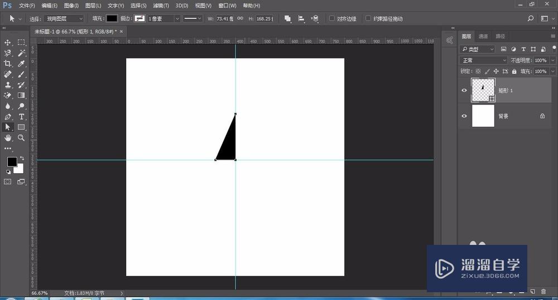The width and height of the screenshot is (558, 300).
Task: Open the 正常 blend mode dropdown
Action: (x=483, y=60)
